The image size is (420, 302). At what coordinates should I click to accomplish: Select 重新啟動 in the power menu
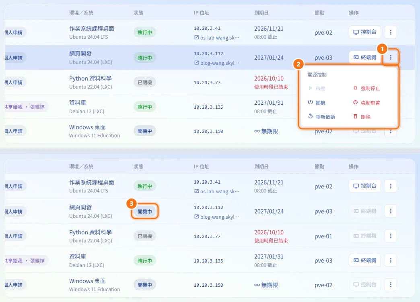[x=321, y=117]
